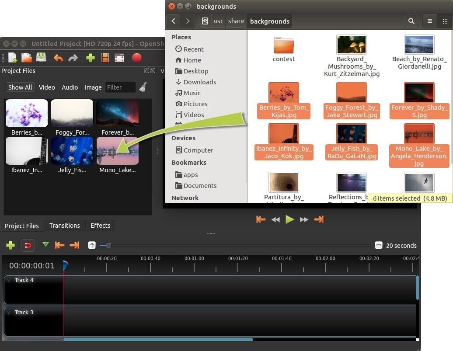Image resolution: width=453 pixels, height=351 pixels.
Task: Open the Choose Profile film strip icon
Action: click(105, 57)
